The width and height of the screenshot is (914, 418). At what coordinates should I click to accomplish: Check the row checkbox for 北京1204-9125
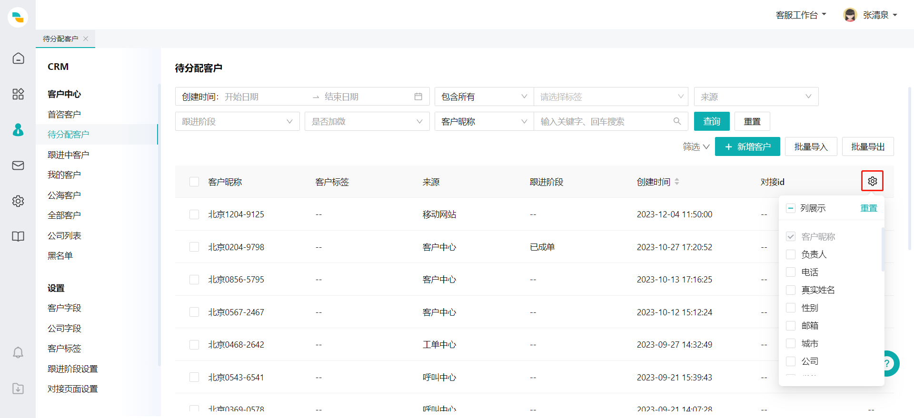coord(194,214)
